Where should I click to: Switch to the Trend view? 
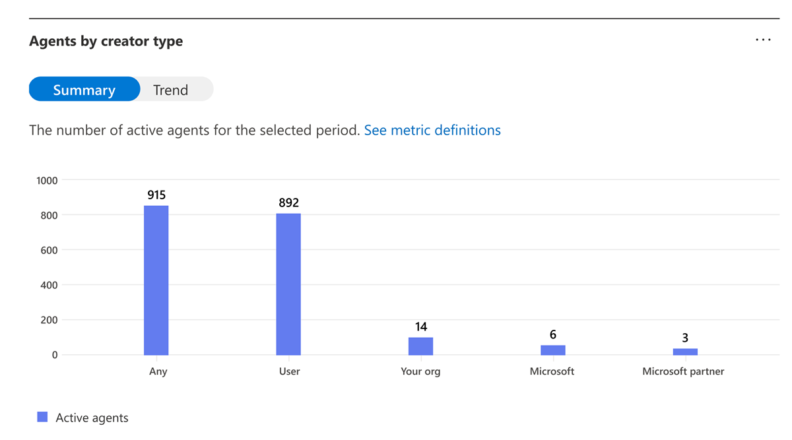pyautogui.click(x=171, y=90)
